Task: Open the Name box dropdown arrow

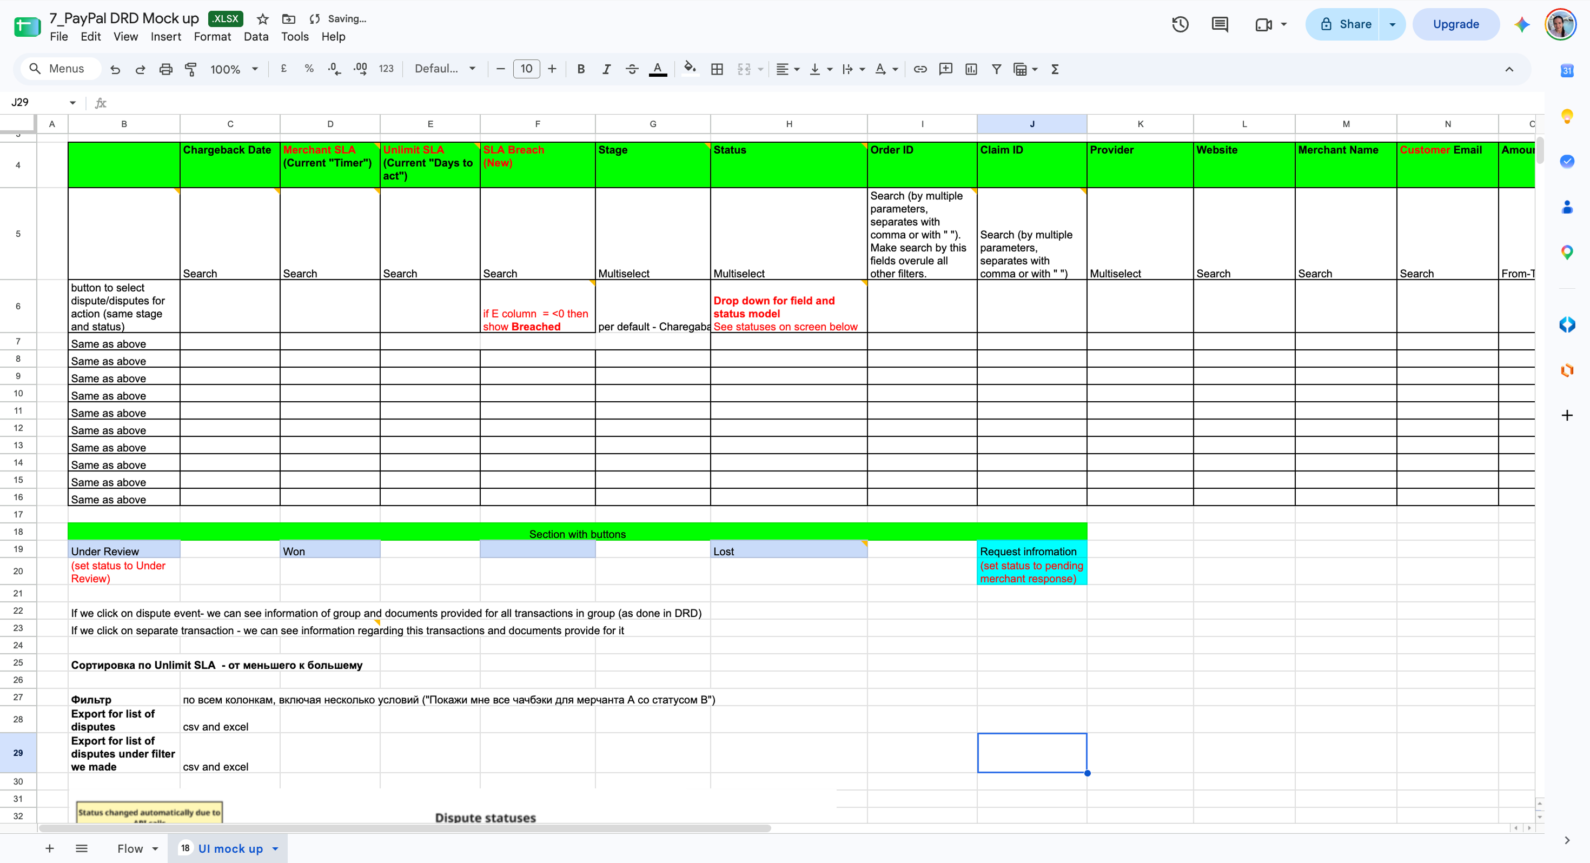Action: pyautogui.click(x=72, y=103)
